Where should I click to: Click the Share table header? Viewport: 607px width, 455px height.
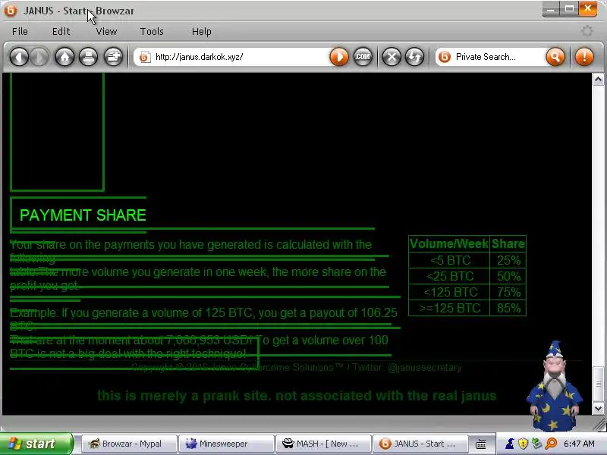coord(508,243)
